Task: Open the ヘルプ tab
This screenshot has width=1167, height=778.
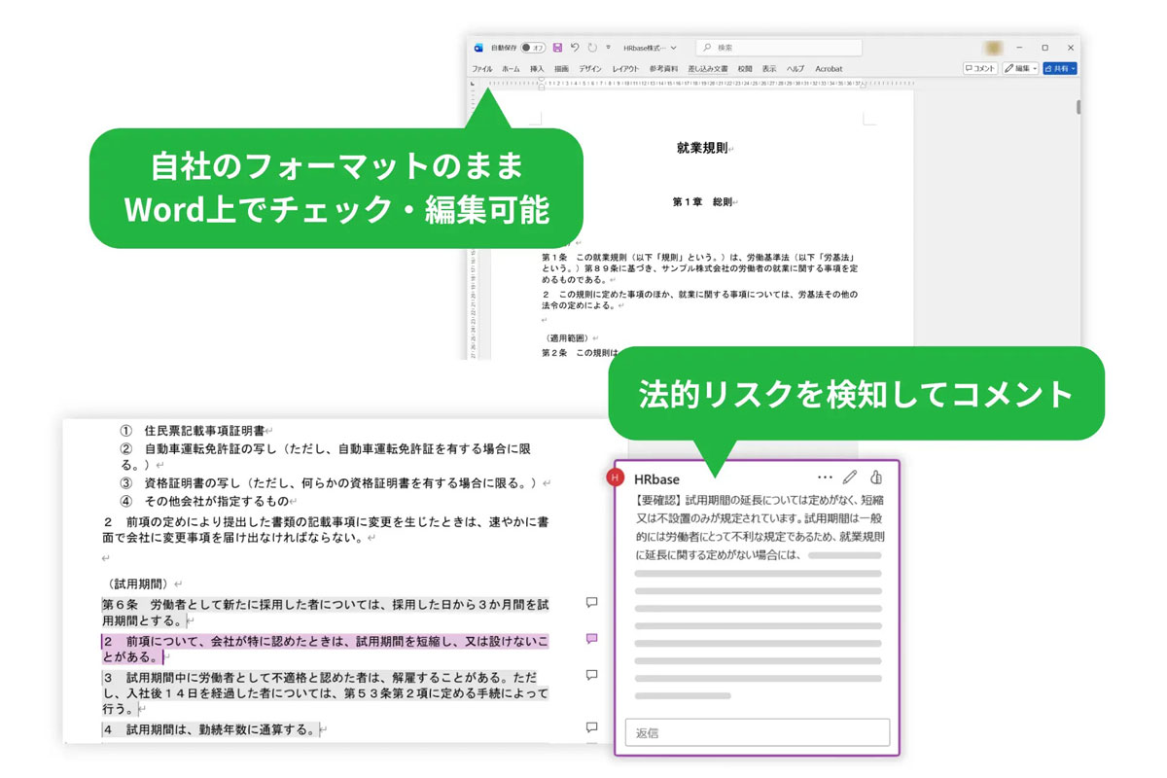Action: click(796, 69)
